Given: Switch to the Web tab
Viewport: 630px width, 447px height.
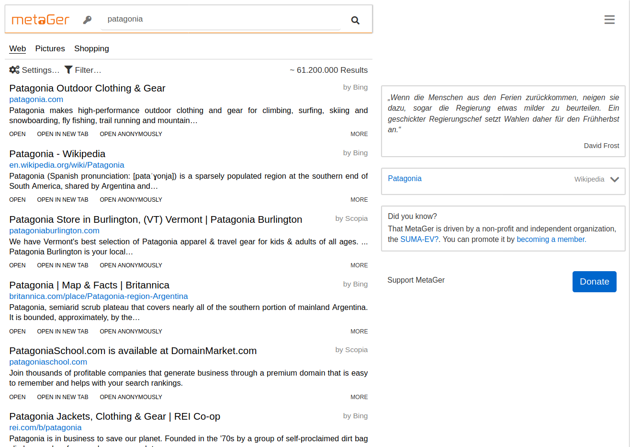Looking at the screenshot, I should (18, 48).
